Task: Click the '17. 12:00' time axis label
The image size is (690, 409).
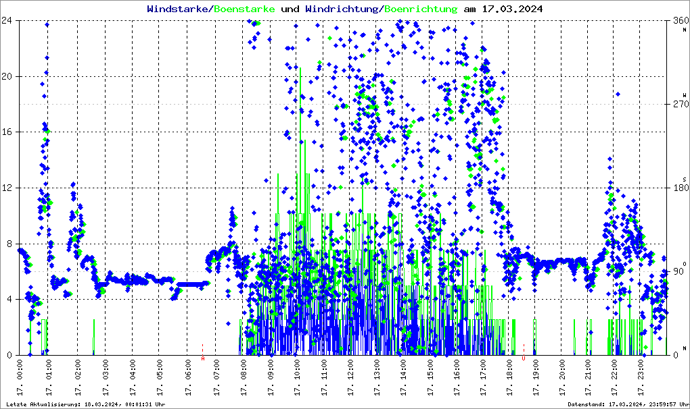Action: pyautogui.click(x=350, y=378)
